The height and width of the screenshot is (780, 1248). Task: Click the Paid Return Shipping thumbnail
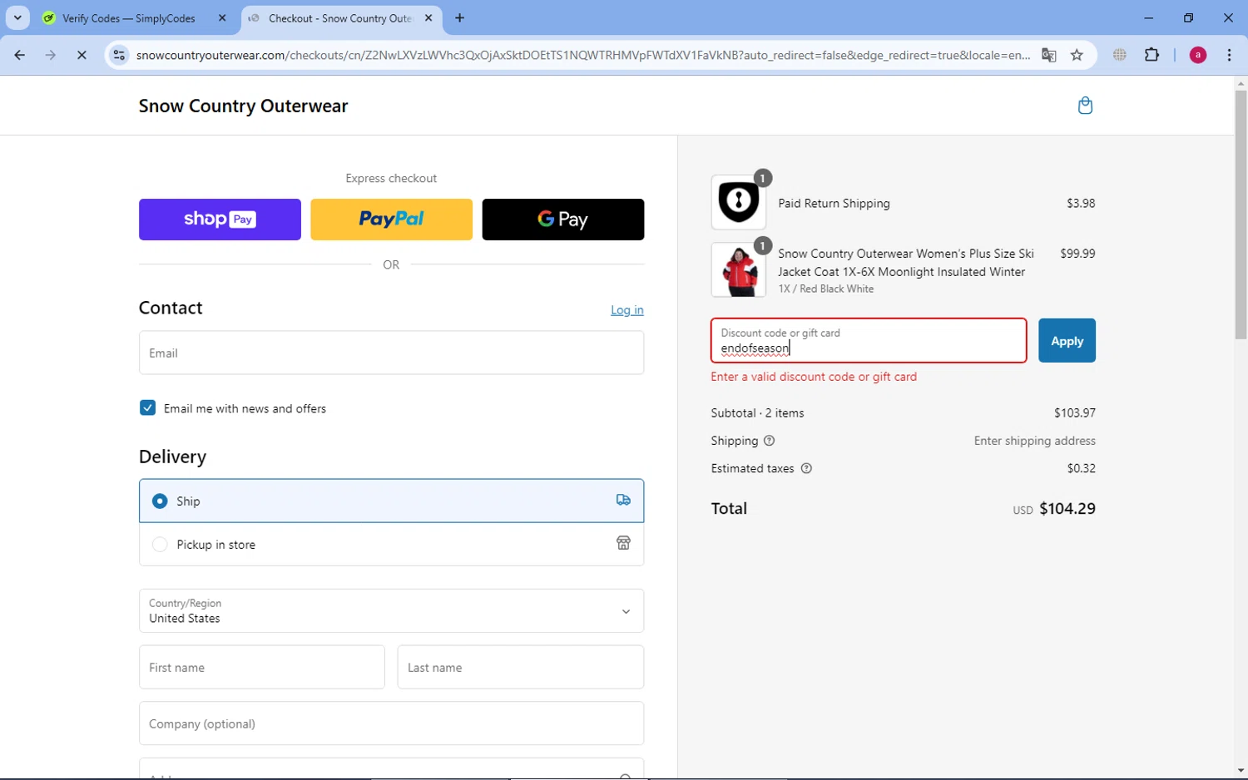[x=739, y=202]
